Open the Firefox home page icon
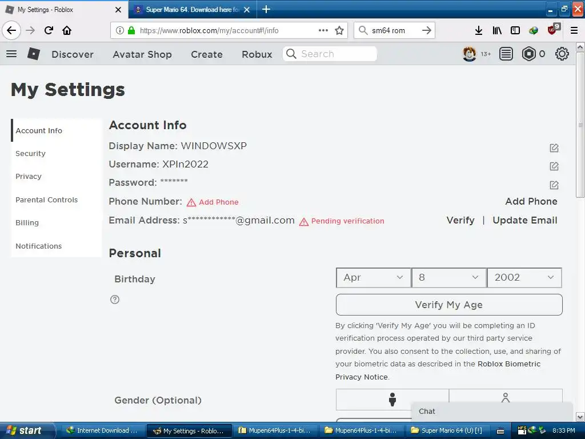Screen dimensions: 585x439 [67, 30]
